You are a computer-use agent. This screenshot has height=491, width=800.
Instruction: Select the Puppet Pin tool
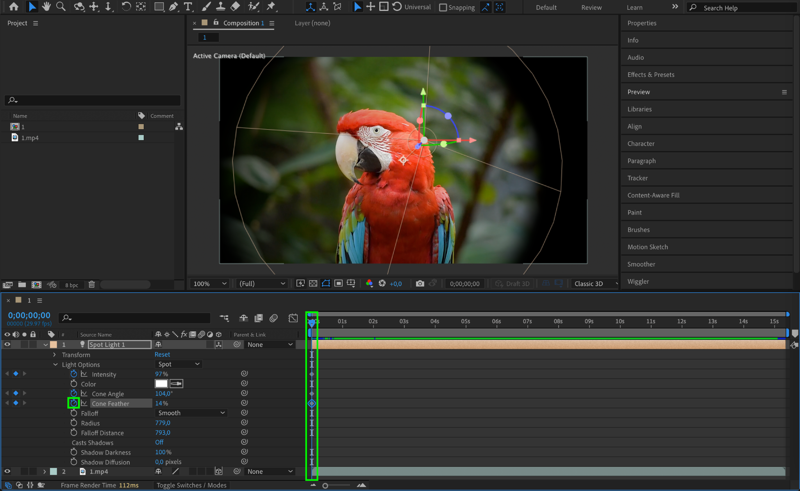(271, 7)
